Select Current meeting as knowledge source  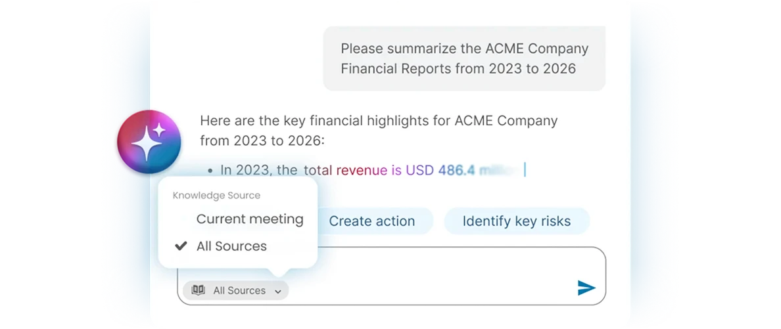(250, 219)
